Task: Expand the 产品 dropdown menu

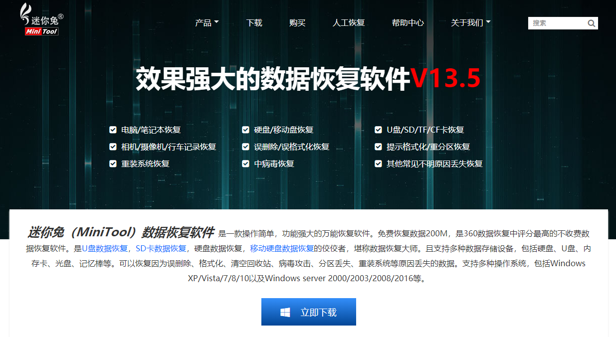Action: coord(207,23)
